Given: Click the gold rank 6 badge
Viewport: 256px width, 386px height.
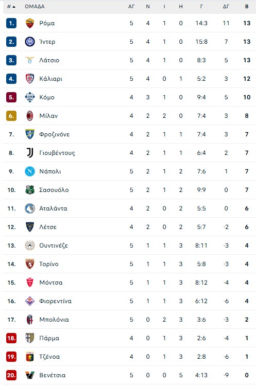Looking at the screenshot, I should pyautogui.click(x=11, y=116).
